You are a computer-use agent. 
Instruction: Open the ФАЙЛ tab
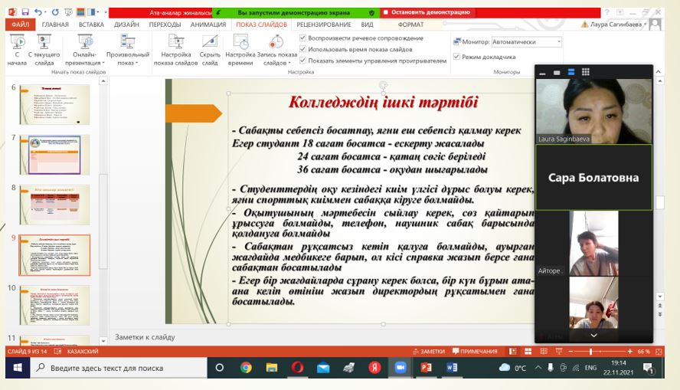pyautogui.click(x=21, y=25)
